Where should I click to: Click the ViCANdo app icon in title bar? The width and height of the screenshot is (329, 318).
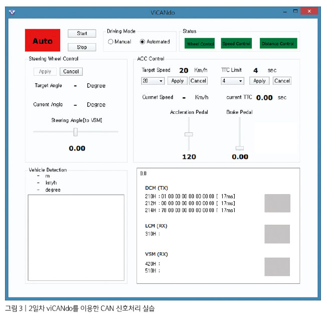12,12
